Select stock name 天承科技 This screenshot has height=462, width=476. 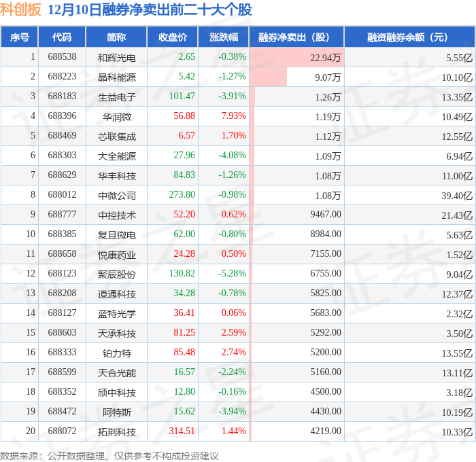tap(116, 334)
